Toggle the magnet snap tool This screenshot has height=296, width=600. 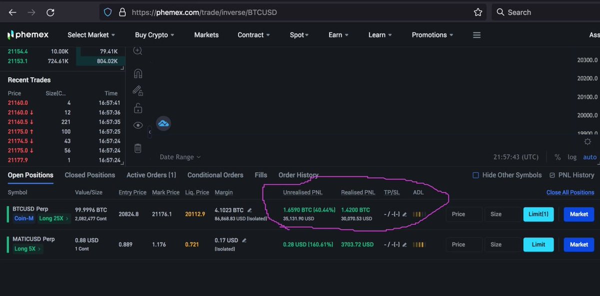(138, 73)
